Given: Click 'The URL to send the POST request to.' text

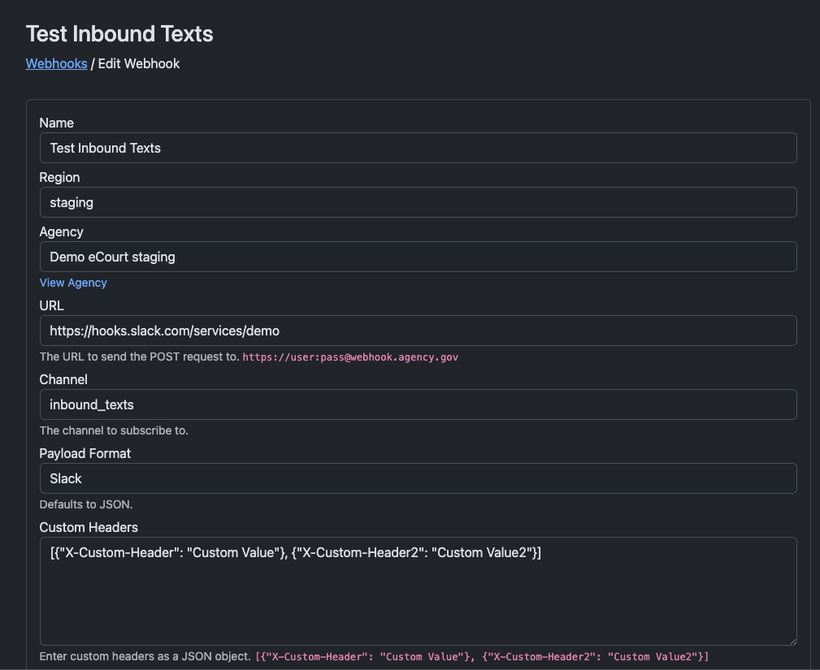Looking at the screenshot, I should pyautogui.click(x=140, y=357).
